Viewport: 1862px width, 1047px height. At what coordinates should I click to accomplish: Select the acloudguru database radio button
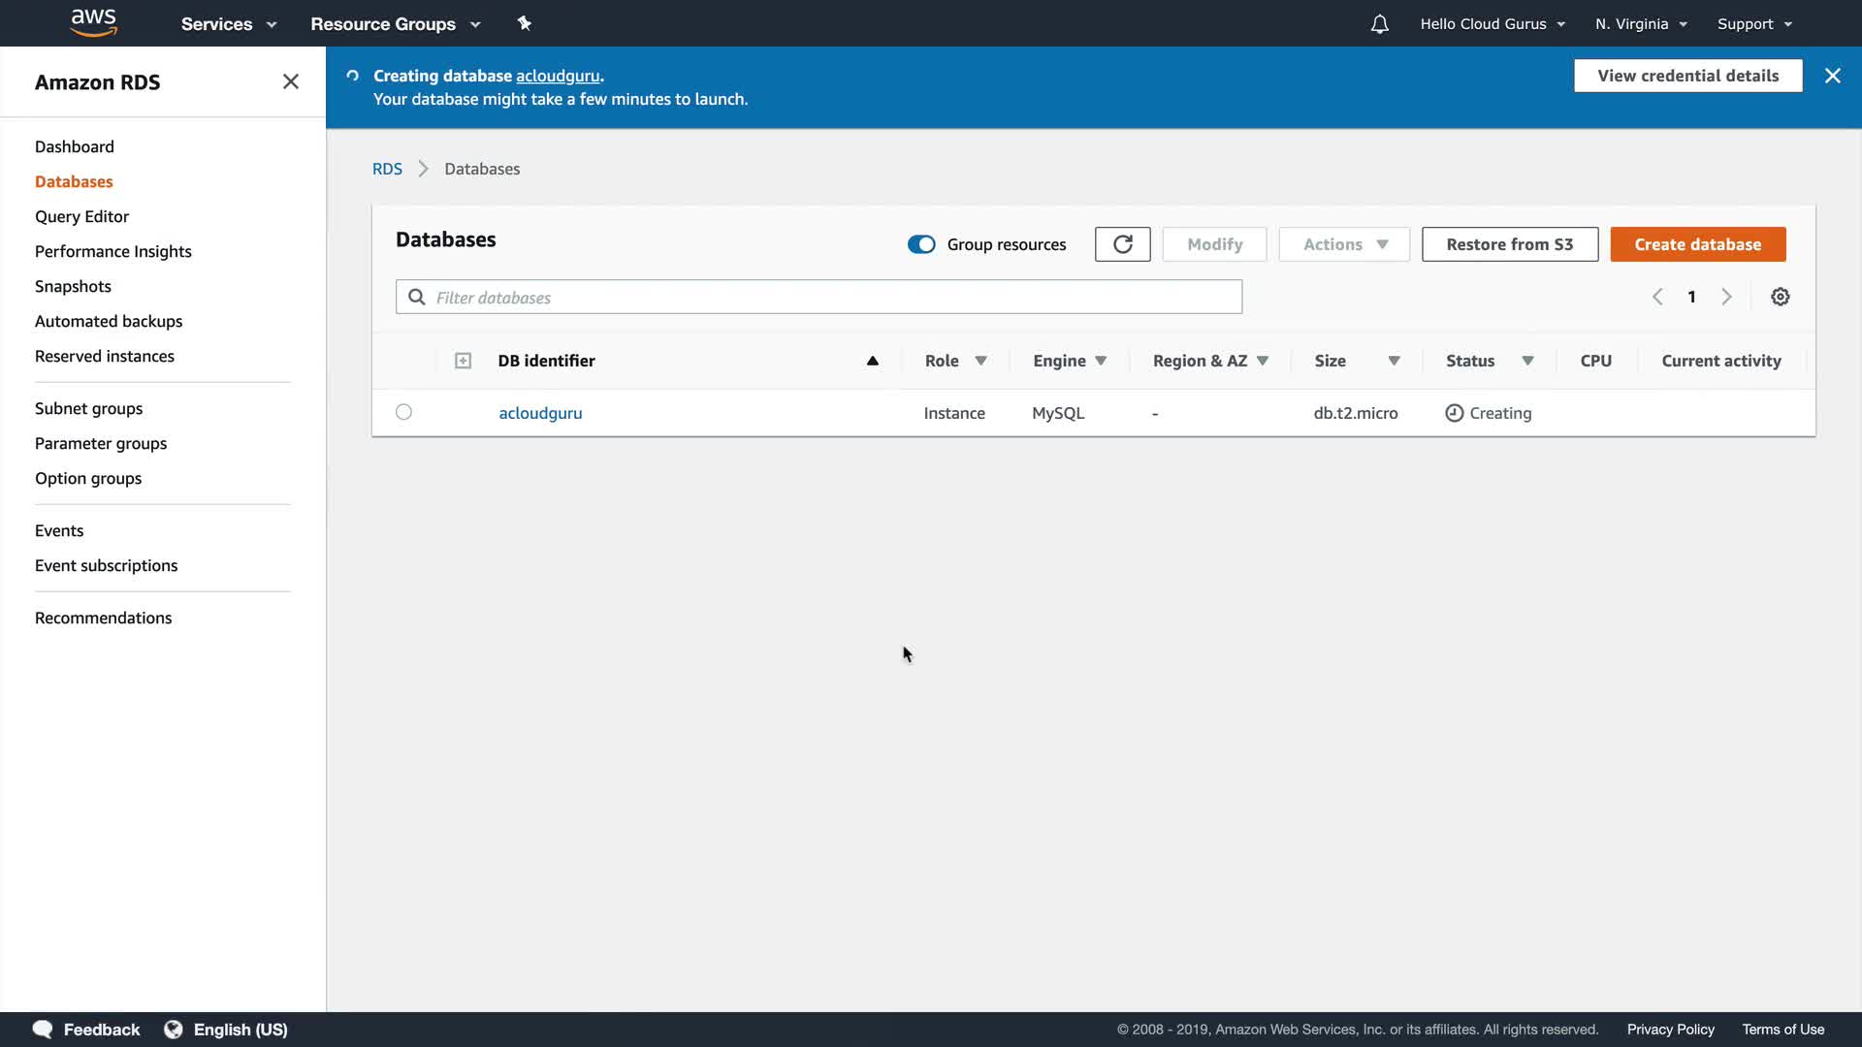(x=403, y=412)
